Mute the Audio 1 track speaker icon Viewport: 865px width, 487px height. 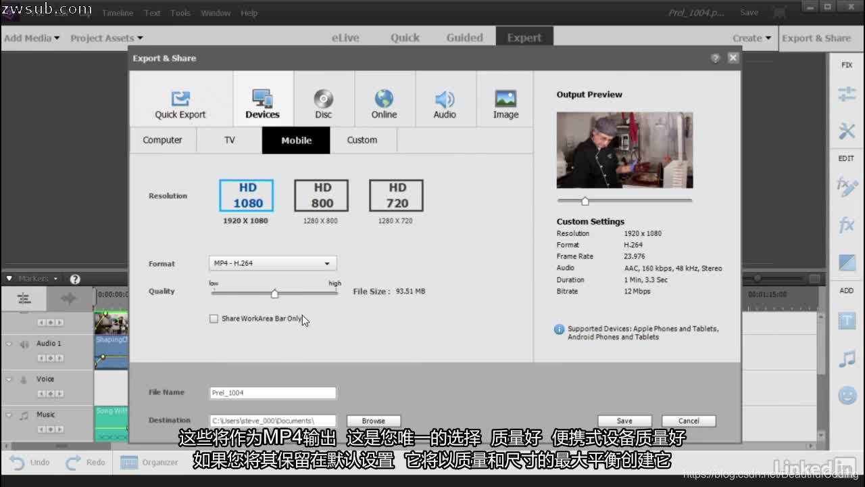click(24, 344)
